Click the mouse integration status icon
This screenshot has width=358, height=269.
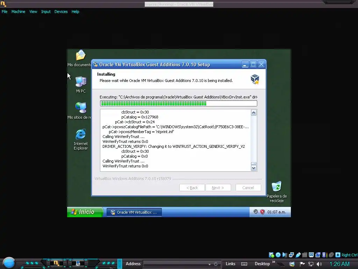(x=331, y=255)
